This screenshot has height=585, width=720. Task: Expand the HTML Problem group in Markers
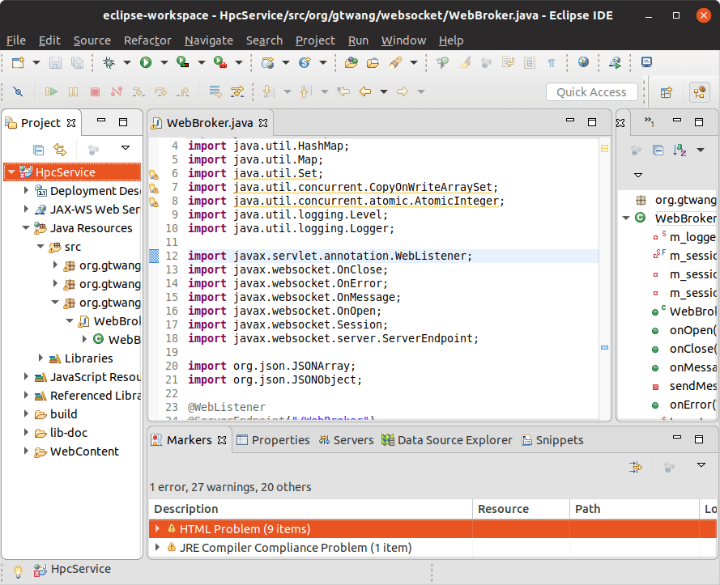(157, 528)
